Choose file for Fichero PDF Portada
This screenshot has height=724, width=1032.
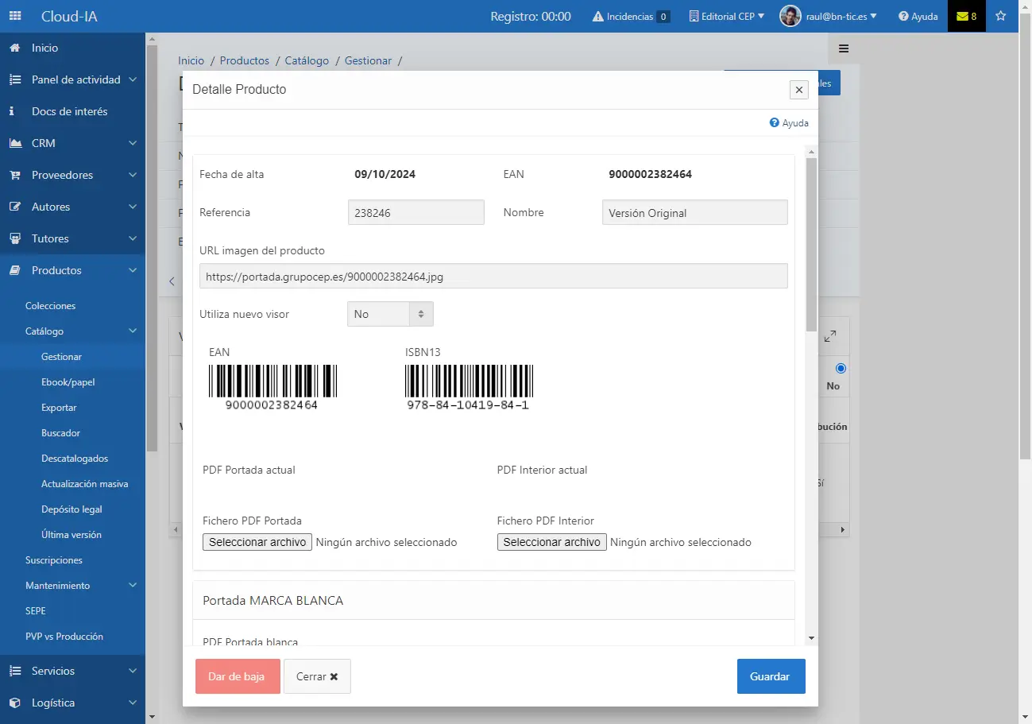coord(257,542)
